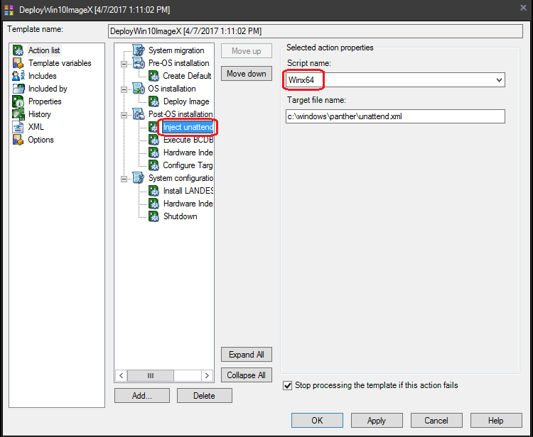Click the Includes people icon
533x437 pixels.
coord(18,76)
